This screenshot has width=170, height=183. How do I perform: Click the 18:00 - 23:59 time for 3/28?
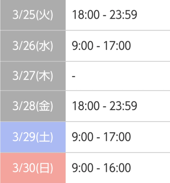(105, 106)
